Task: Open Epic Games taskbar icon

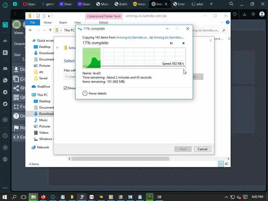Action: (x=149, y=197)
